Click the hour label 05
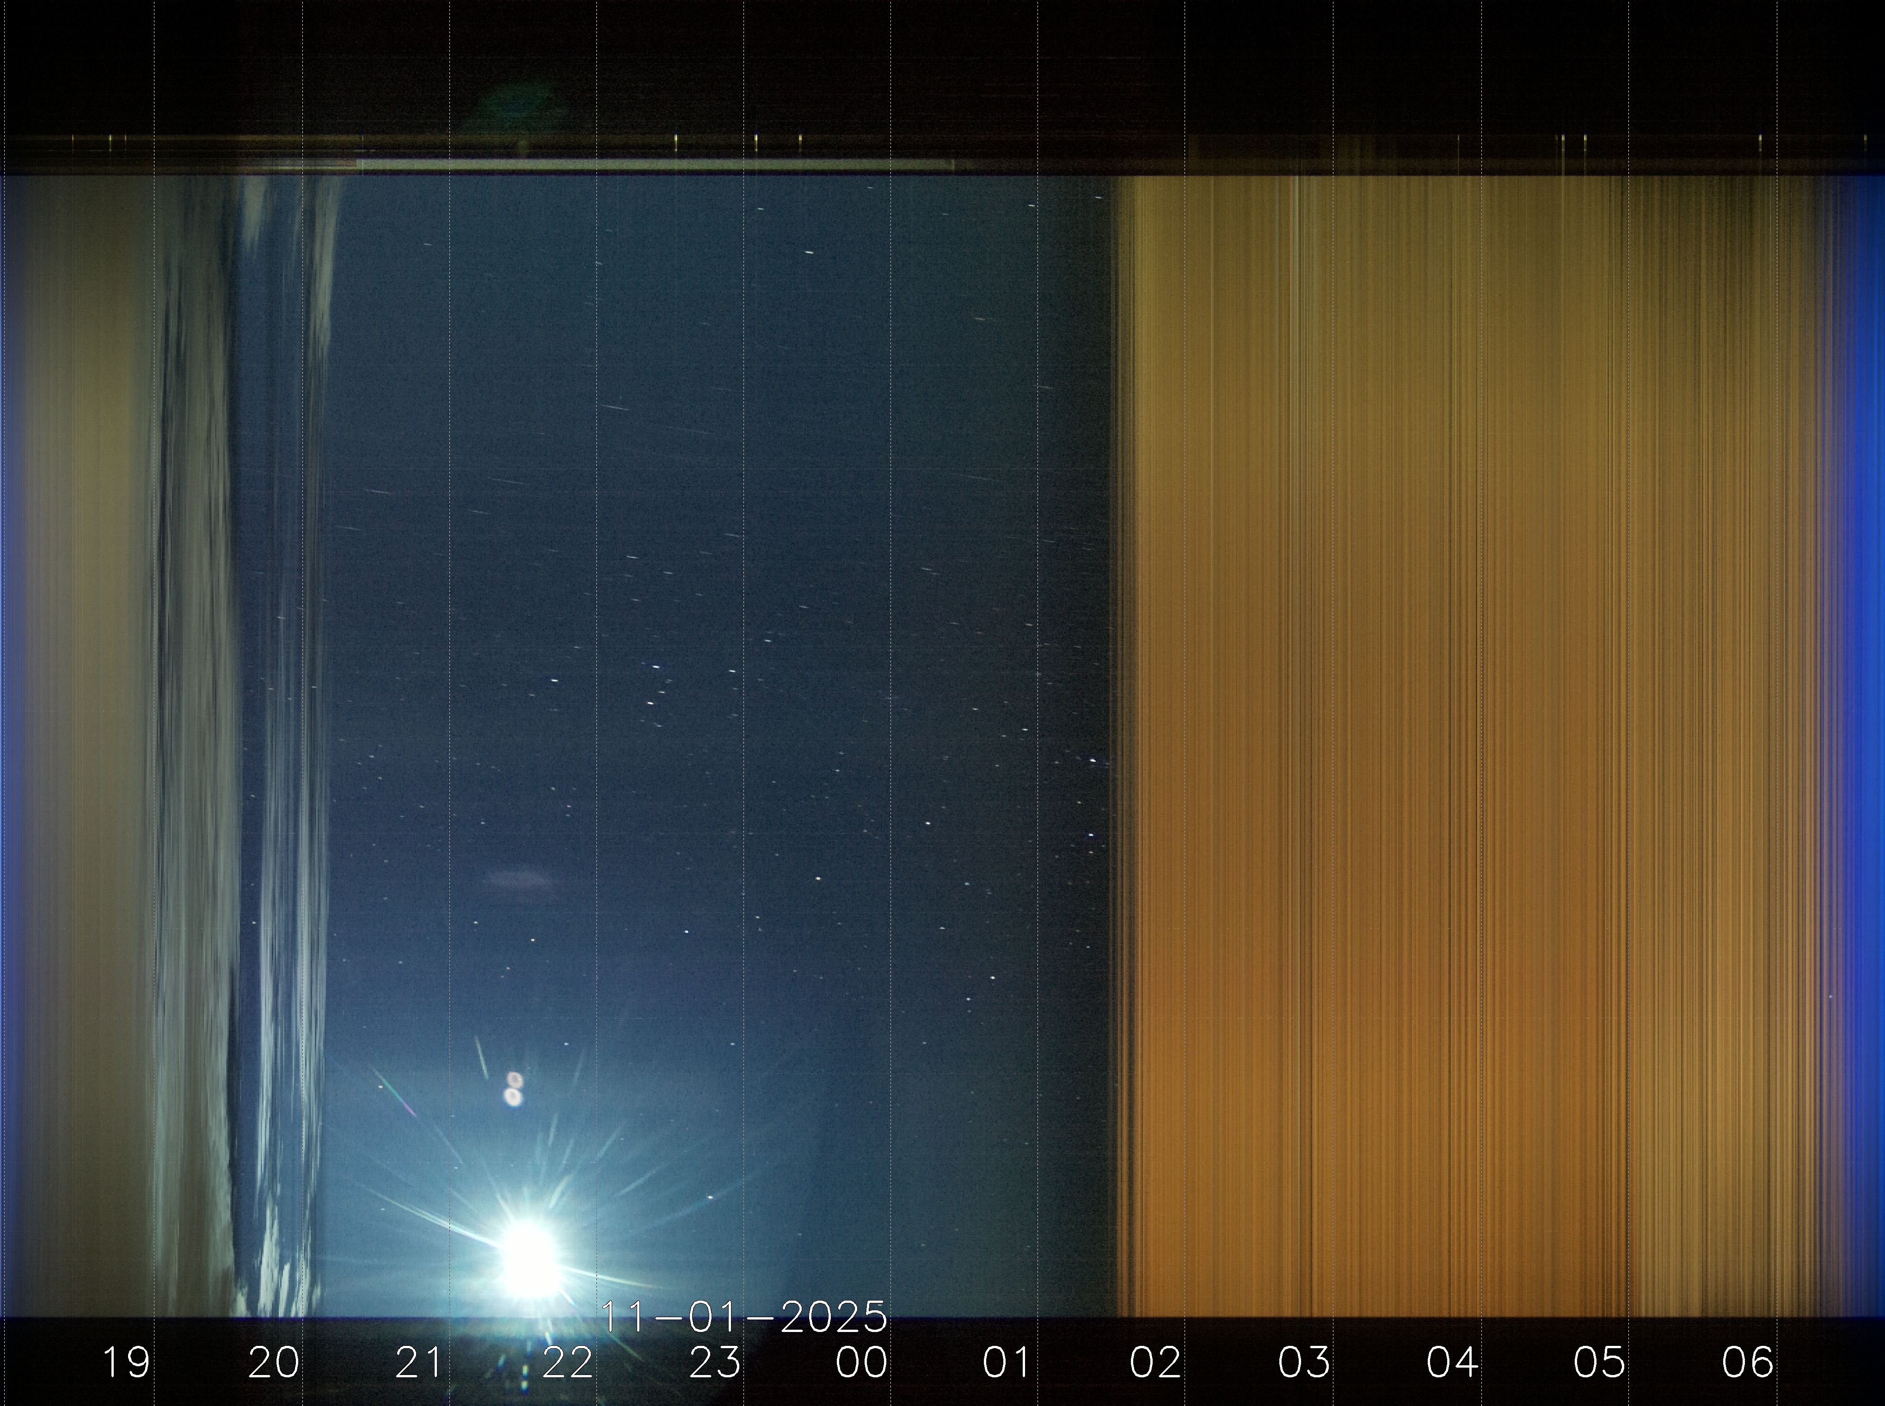 click(1599, 1363)
